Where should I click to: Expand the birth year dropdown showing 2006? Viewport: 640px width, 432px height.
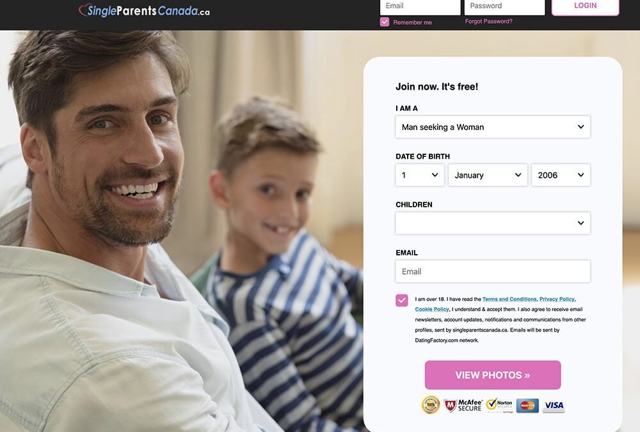click(561, 175)
